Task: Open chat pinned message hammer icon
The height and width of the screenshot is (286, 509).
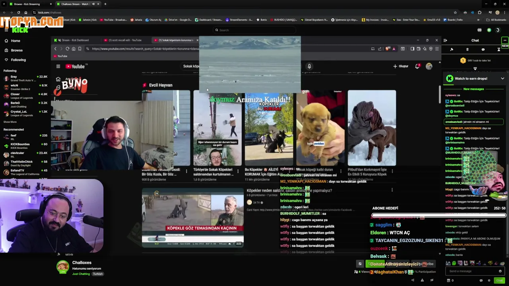Action: (452, 50)
